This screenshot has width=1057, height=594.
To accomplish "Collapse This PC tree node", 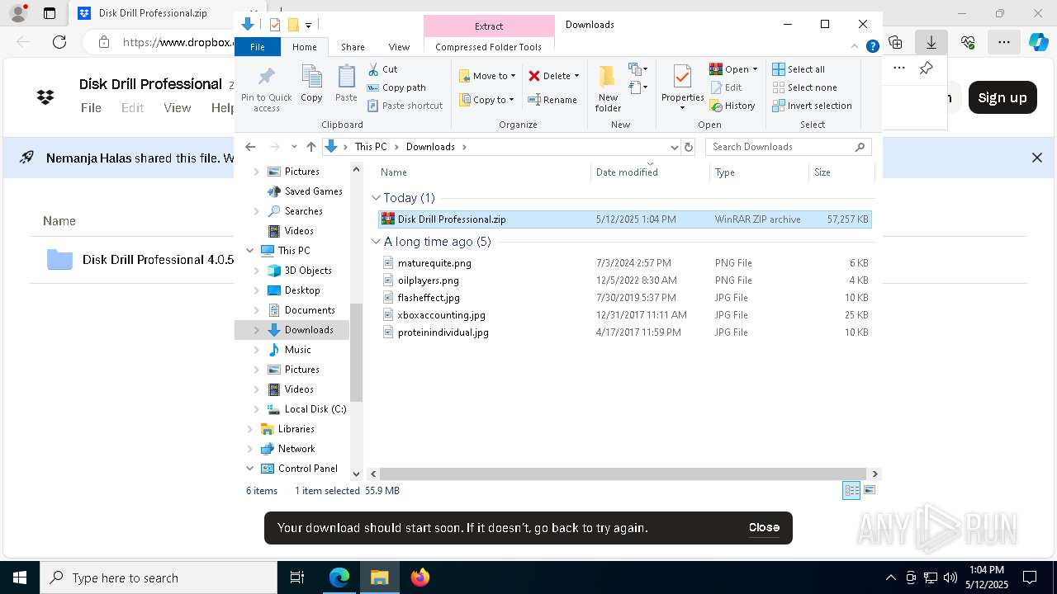I will (250, 251).
